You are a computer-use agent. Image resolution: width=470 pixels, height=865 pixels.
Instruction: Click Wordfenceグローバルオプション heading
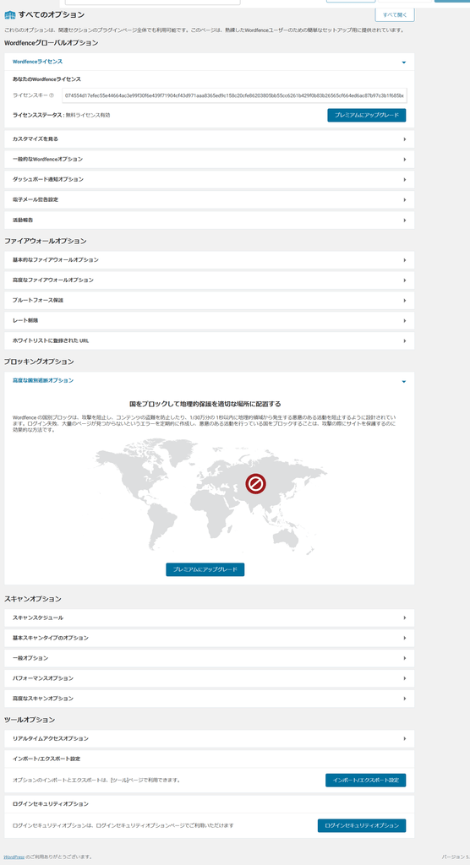52,42
